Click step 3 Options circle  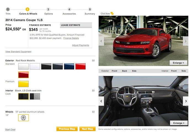[x=48, y=9]
